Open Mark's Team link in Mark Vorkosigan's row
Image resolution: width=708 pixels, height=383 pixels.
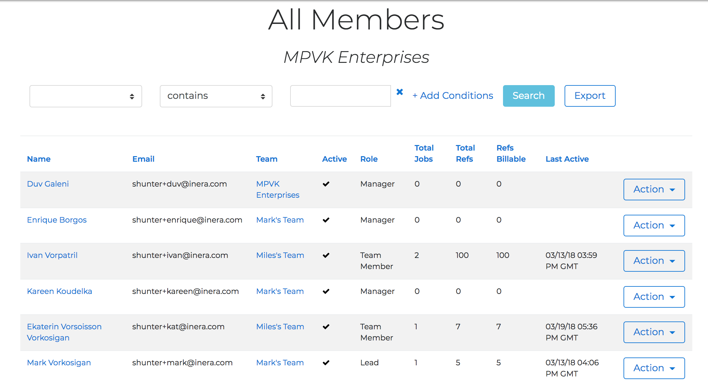(280, 363)
